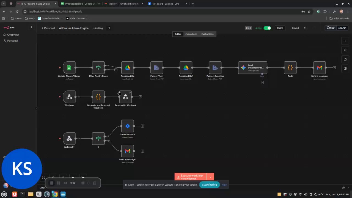This screenshot has width=352, height=198.
Task: Open the volume control in system tray
Action: pos(306,194)
